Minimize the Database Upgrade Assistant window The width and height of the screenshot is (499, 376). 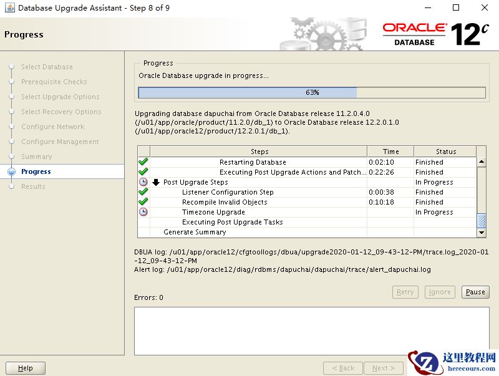428,7
